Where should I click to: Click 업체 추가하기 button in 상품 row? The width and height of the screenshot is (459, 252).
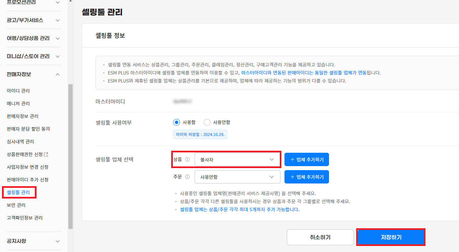pyautogui.click(x=307, y=160)
